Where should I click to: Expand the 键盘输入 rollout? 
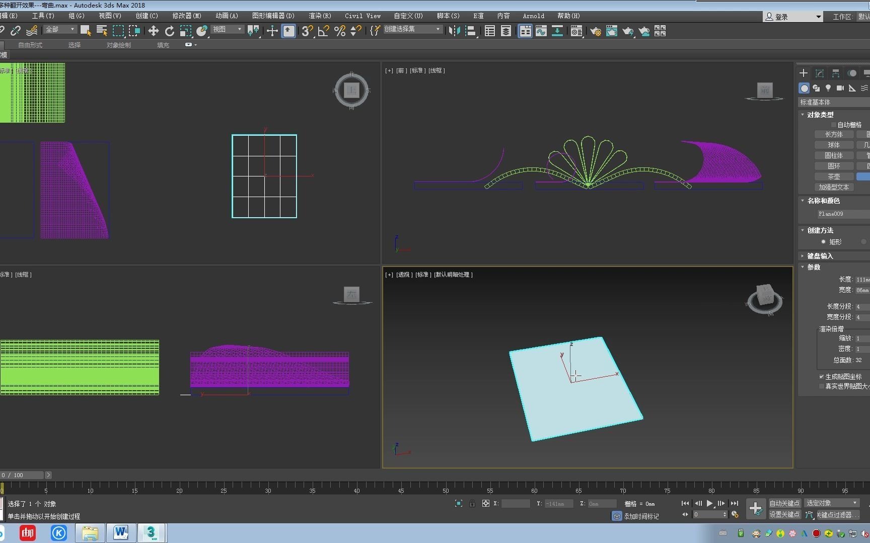(820, 256)
